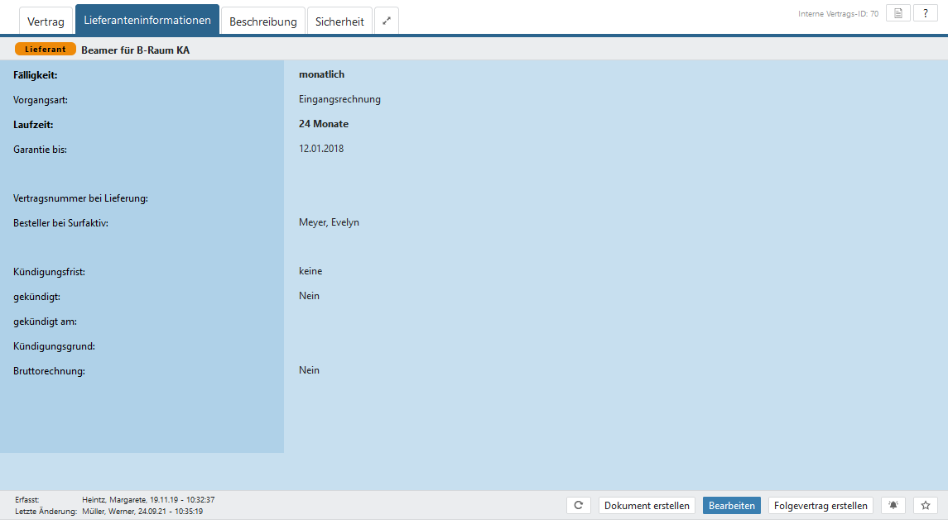Click the orange Lieferant badge
This screenshot has width=948, height=524.
pos(46,50)
